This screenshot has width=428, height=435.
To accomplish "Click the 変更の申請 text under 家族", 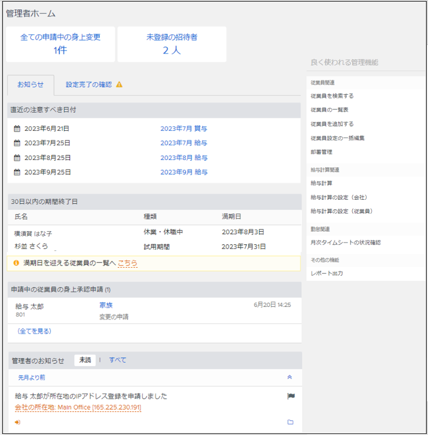I will (x=113, y=317).
